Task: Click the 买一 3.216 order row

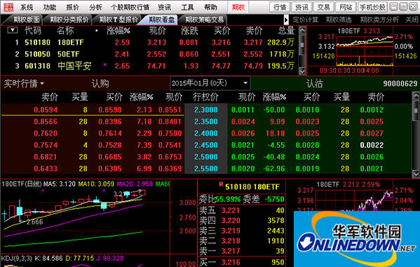Action: tap(242, 262)
